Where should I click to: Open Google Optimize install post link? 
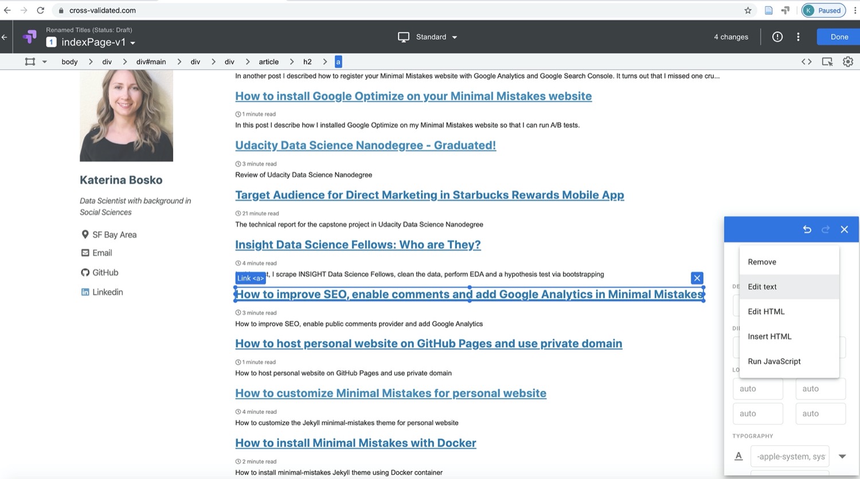click(413, 96)
